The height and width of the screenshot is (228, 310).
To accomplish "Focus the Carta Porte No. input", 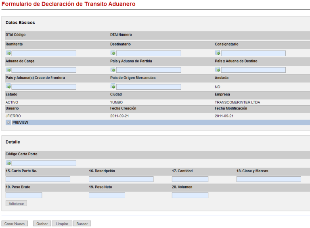I will point(38,179).
